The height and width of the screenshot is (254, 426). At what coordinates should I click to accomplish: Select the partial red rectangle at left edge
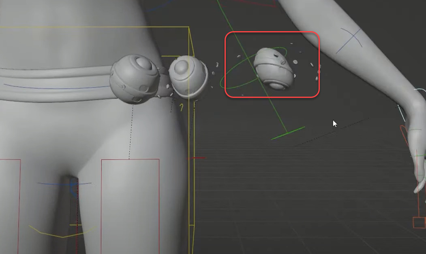[x=20, y=202]
